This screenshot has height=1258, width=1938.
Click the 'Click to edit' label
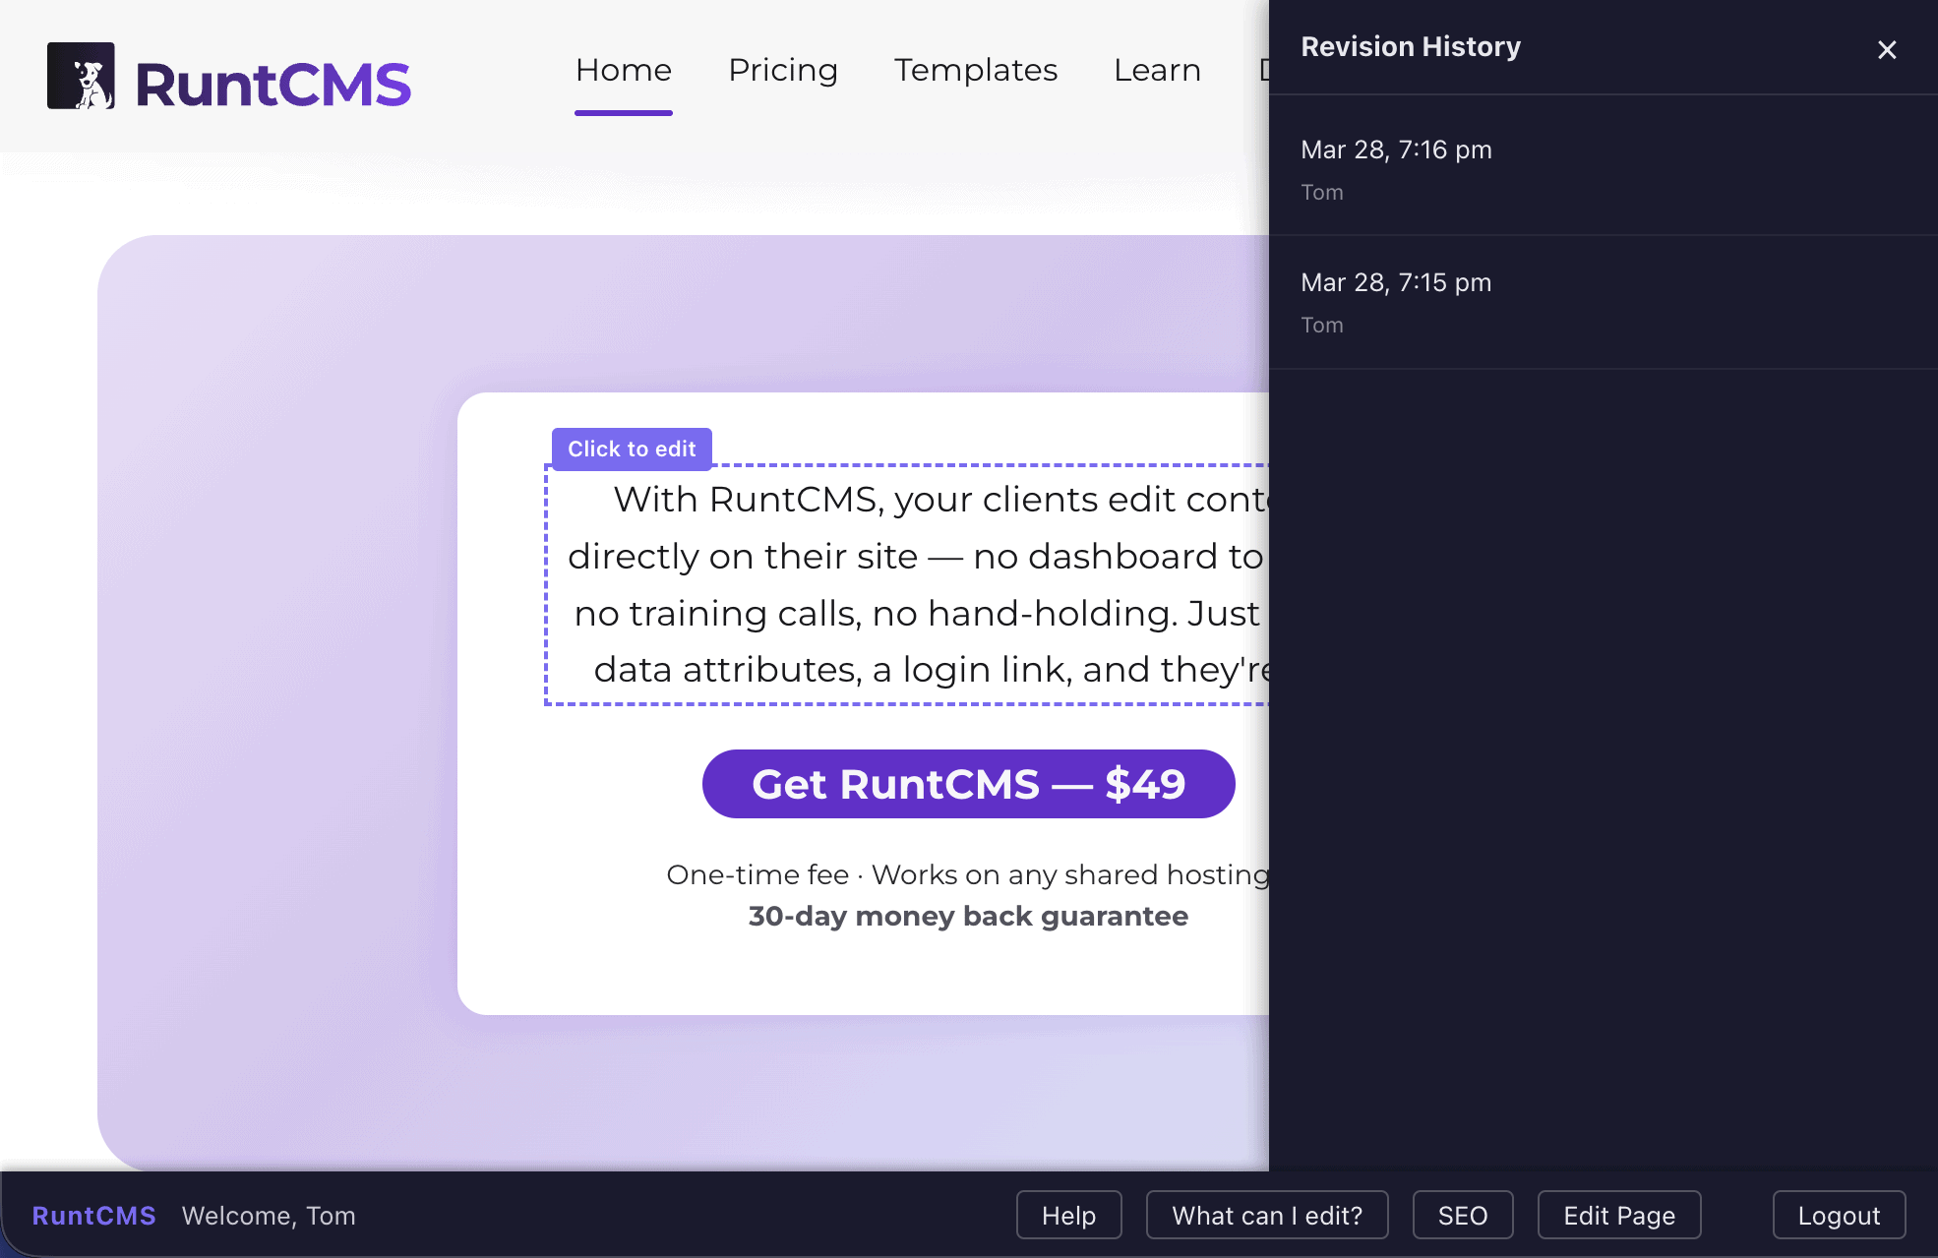coord(632,449)
